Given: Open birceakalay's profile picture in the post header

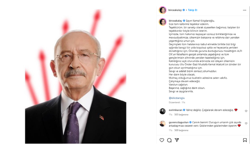Looking at the screenshot, I should click(x=162, y=10).
